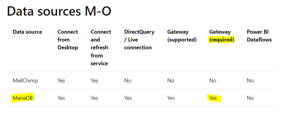Click the MailChimp row label
The height and width of the screenshot is (113, 281).
point(25,80)
